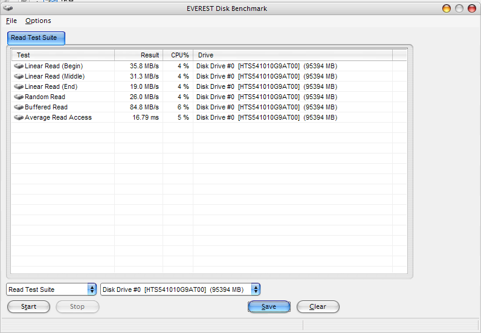Click the disk icon beside Buffered Read

[19, 107]
